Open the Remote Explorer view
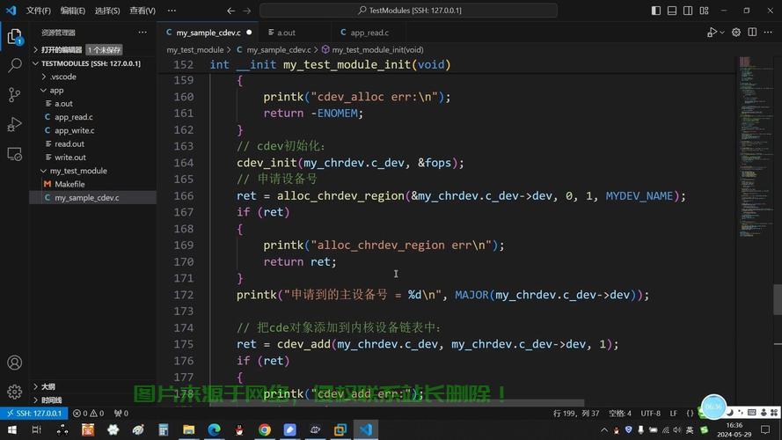The height and width of the screenshot is (440, 782). [14, 153]
